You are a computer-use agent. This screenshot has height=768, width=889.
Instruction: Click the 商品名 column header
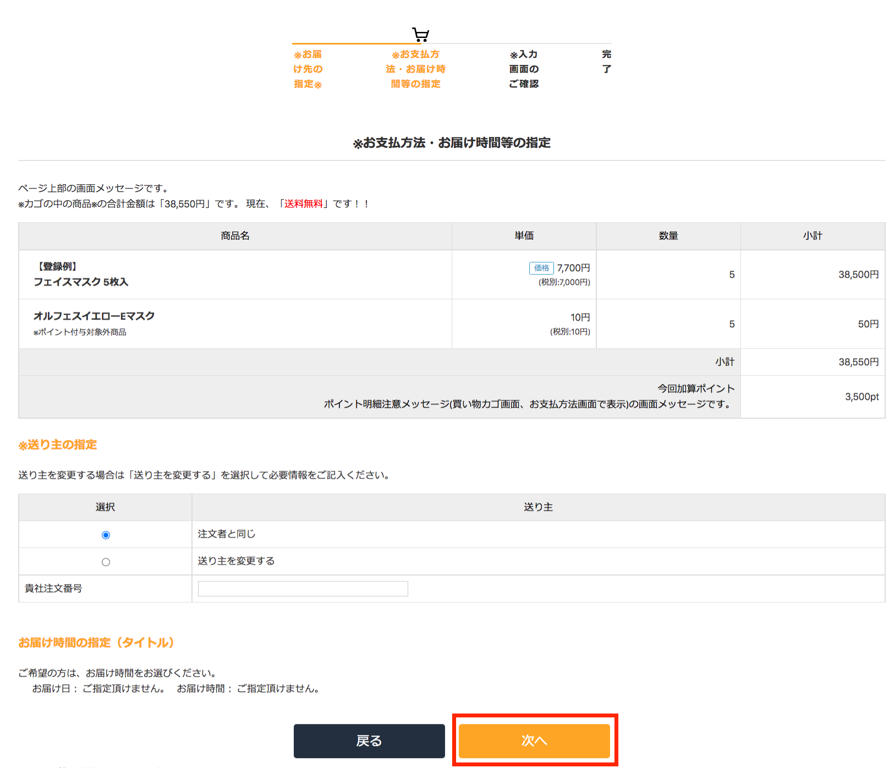pyautogui.click(x=235, y=236)
